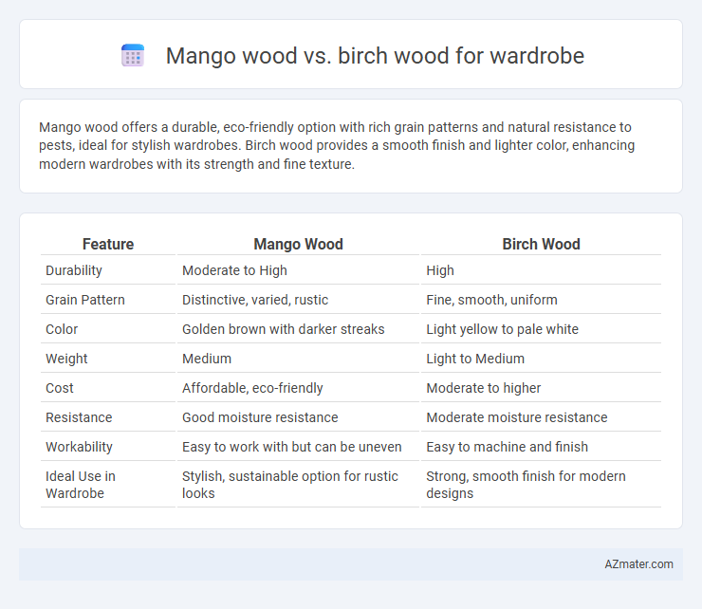Click the title 'Mango wood vs. birch wood for wardrobe'
Viewport: 702px width, 609px height.
pos(375,56)
